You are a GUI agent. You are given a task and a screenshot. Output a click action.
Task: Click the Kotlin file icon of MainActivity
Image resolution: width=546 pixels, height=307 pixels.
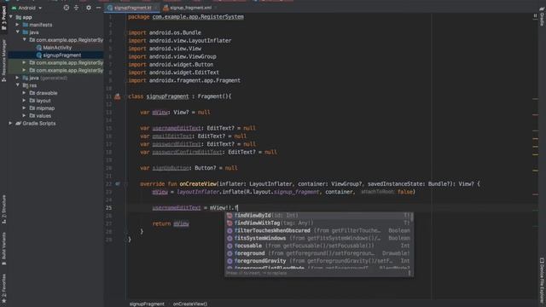pyautogui.click(x=39, y=48)
